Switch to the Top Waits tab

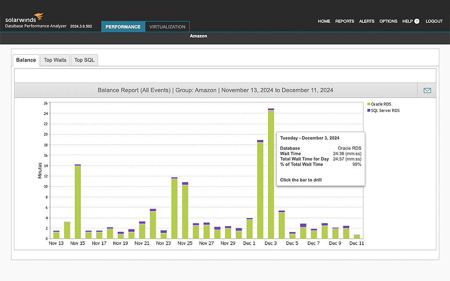54,60
